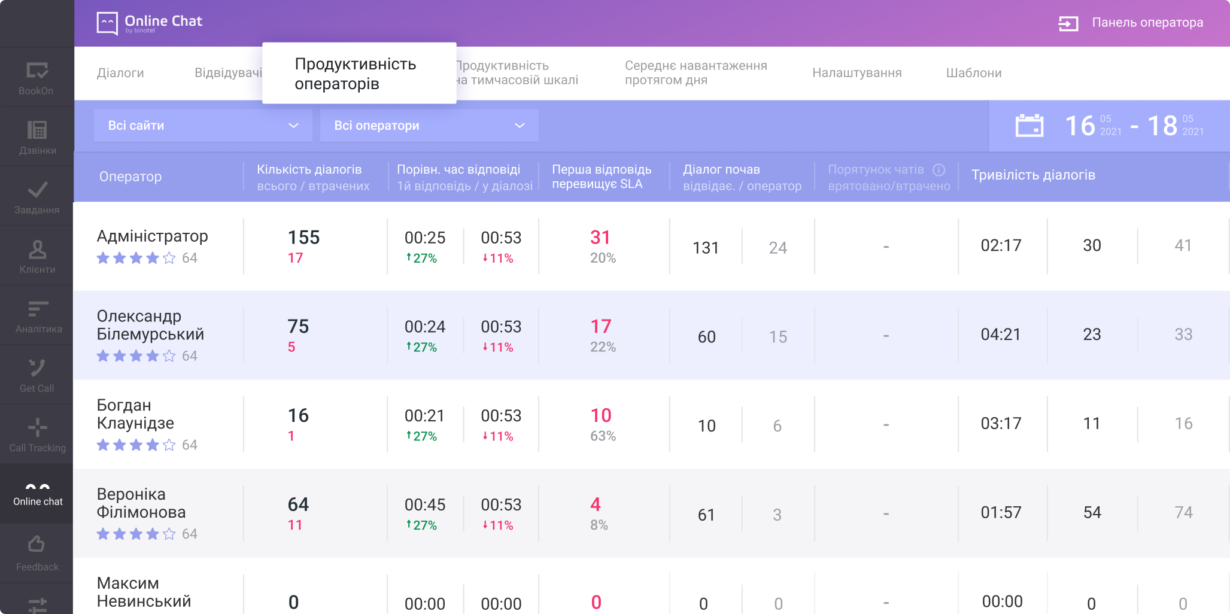Open Клієнти person icon
Viewport: 1230px width, 614px height.
tap(37, 249)
